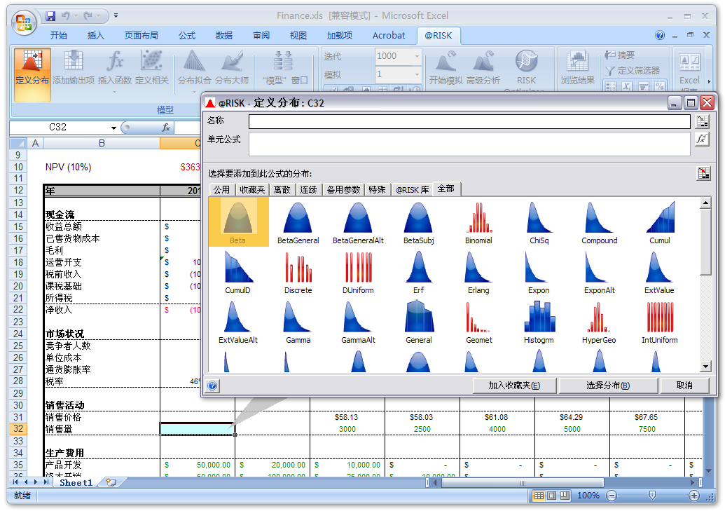Click 开始模拟 in the ribbon

pos(446,67)
